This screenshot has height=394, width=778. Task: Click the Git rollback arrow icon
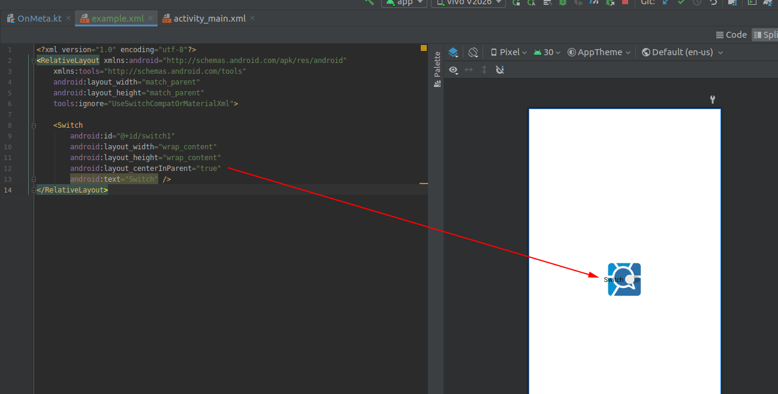point(713,2)
